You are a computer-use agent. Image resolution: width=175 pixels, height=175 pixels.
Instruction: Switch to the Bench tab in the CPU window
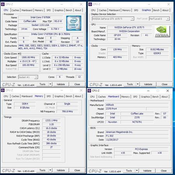point(69,10)
